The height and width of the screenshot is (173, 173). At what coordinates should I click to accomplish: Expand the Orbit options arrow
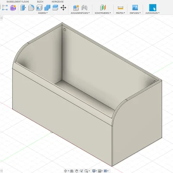[68, 171]
